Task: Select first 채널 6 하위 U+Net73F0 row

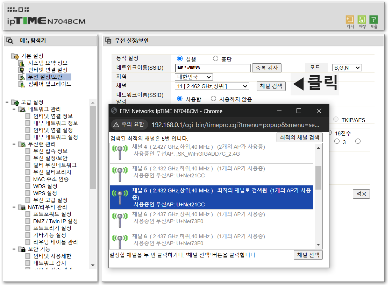Action: pos(212,240)
